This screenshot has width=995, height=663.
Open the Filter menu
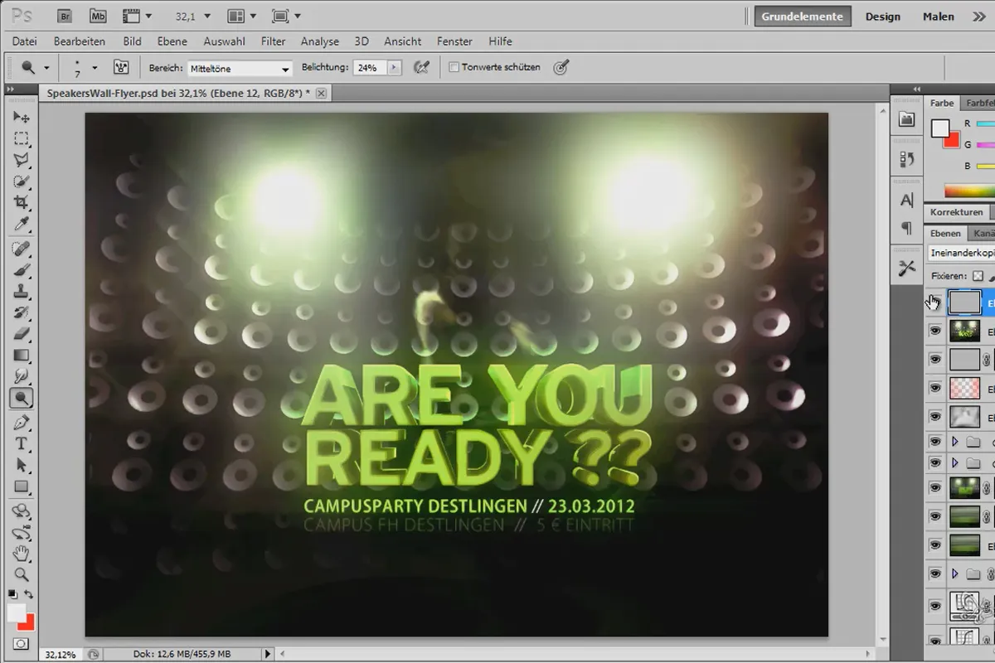273,41
